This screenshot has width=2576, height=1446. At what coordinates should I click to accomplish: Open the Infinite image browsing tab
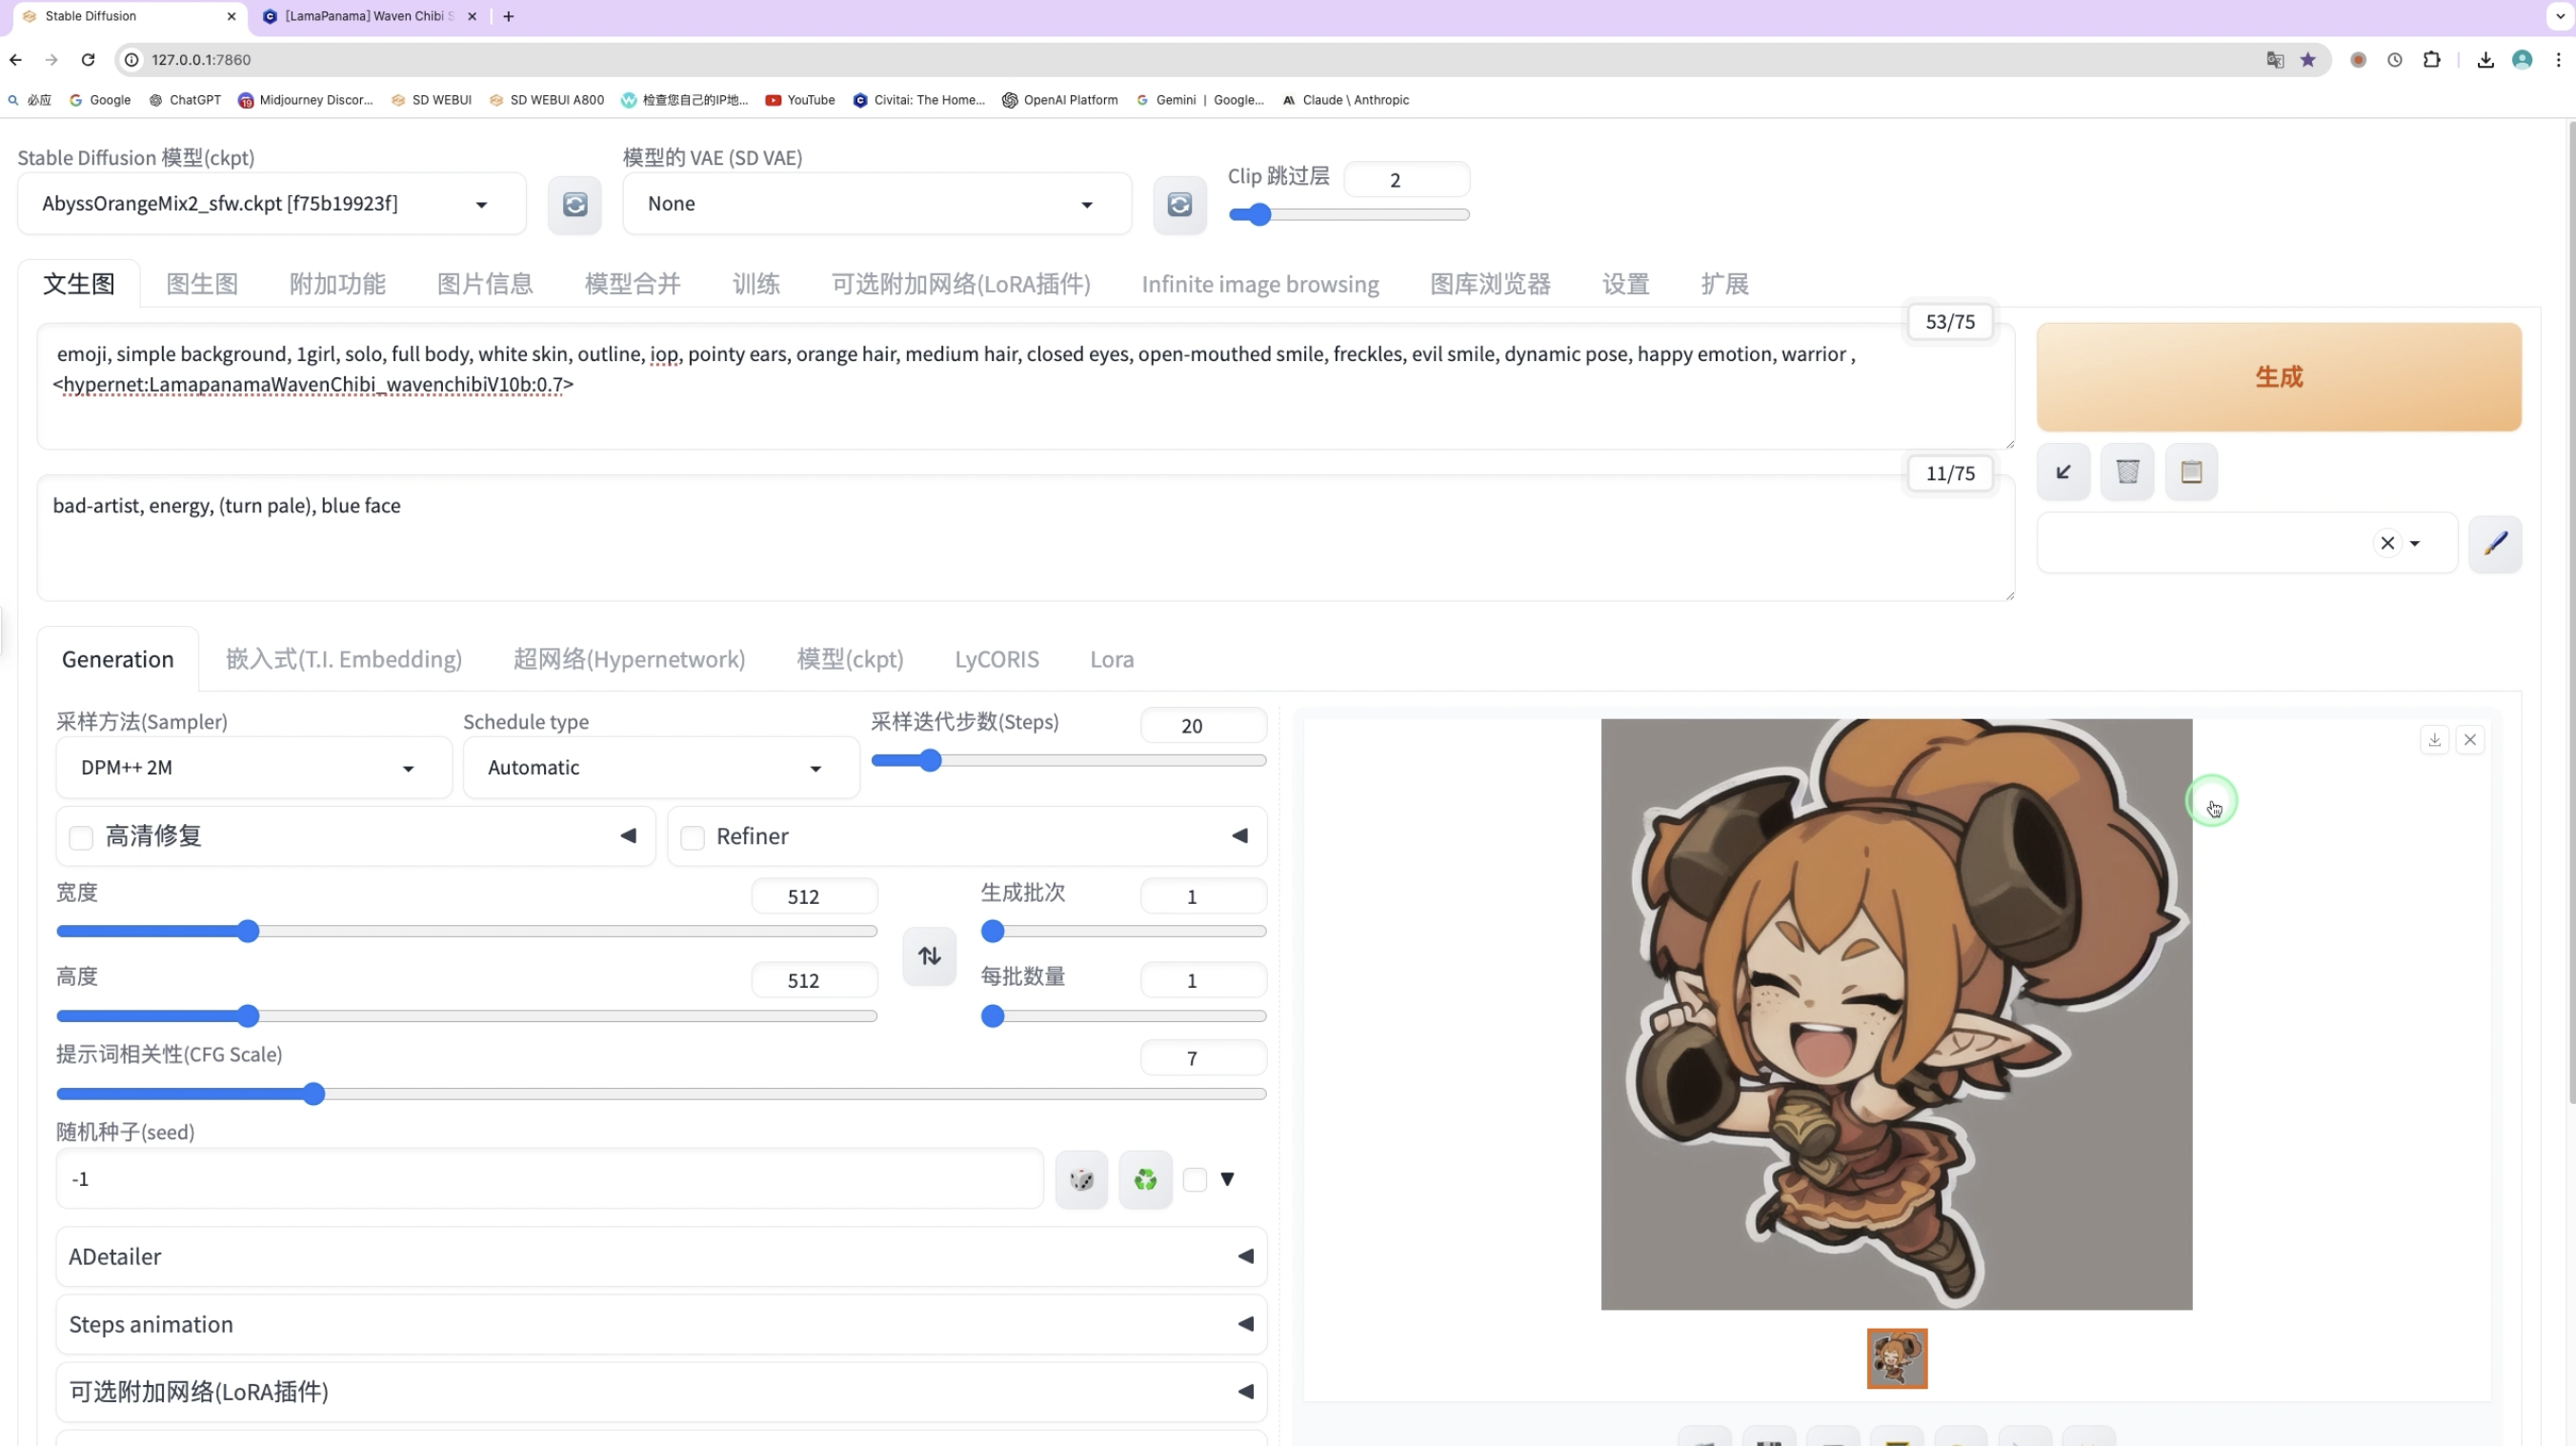[1260, 284]
